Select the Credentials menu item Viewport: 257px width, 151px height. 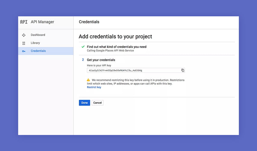[x=46, y=51]
